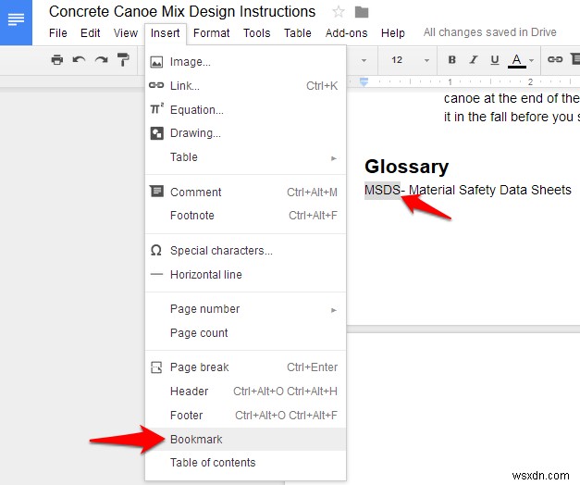Star the document title
The image size is (580, 485).
338,12
